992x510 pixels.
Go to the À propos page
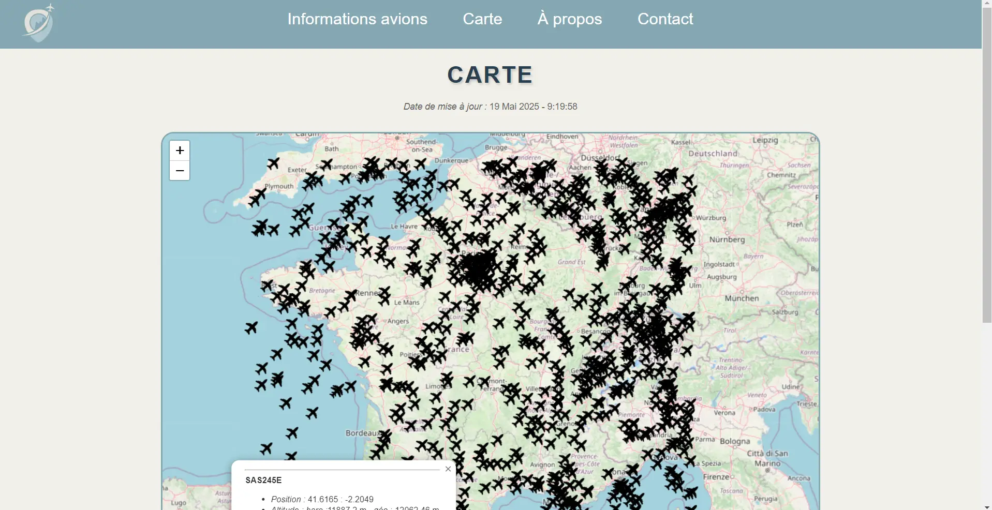point(570,19)
